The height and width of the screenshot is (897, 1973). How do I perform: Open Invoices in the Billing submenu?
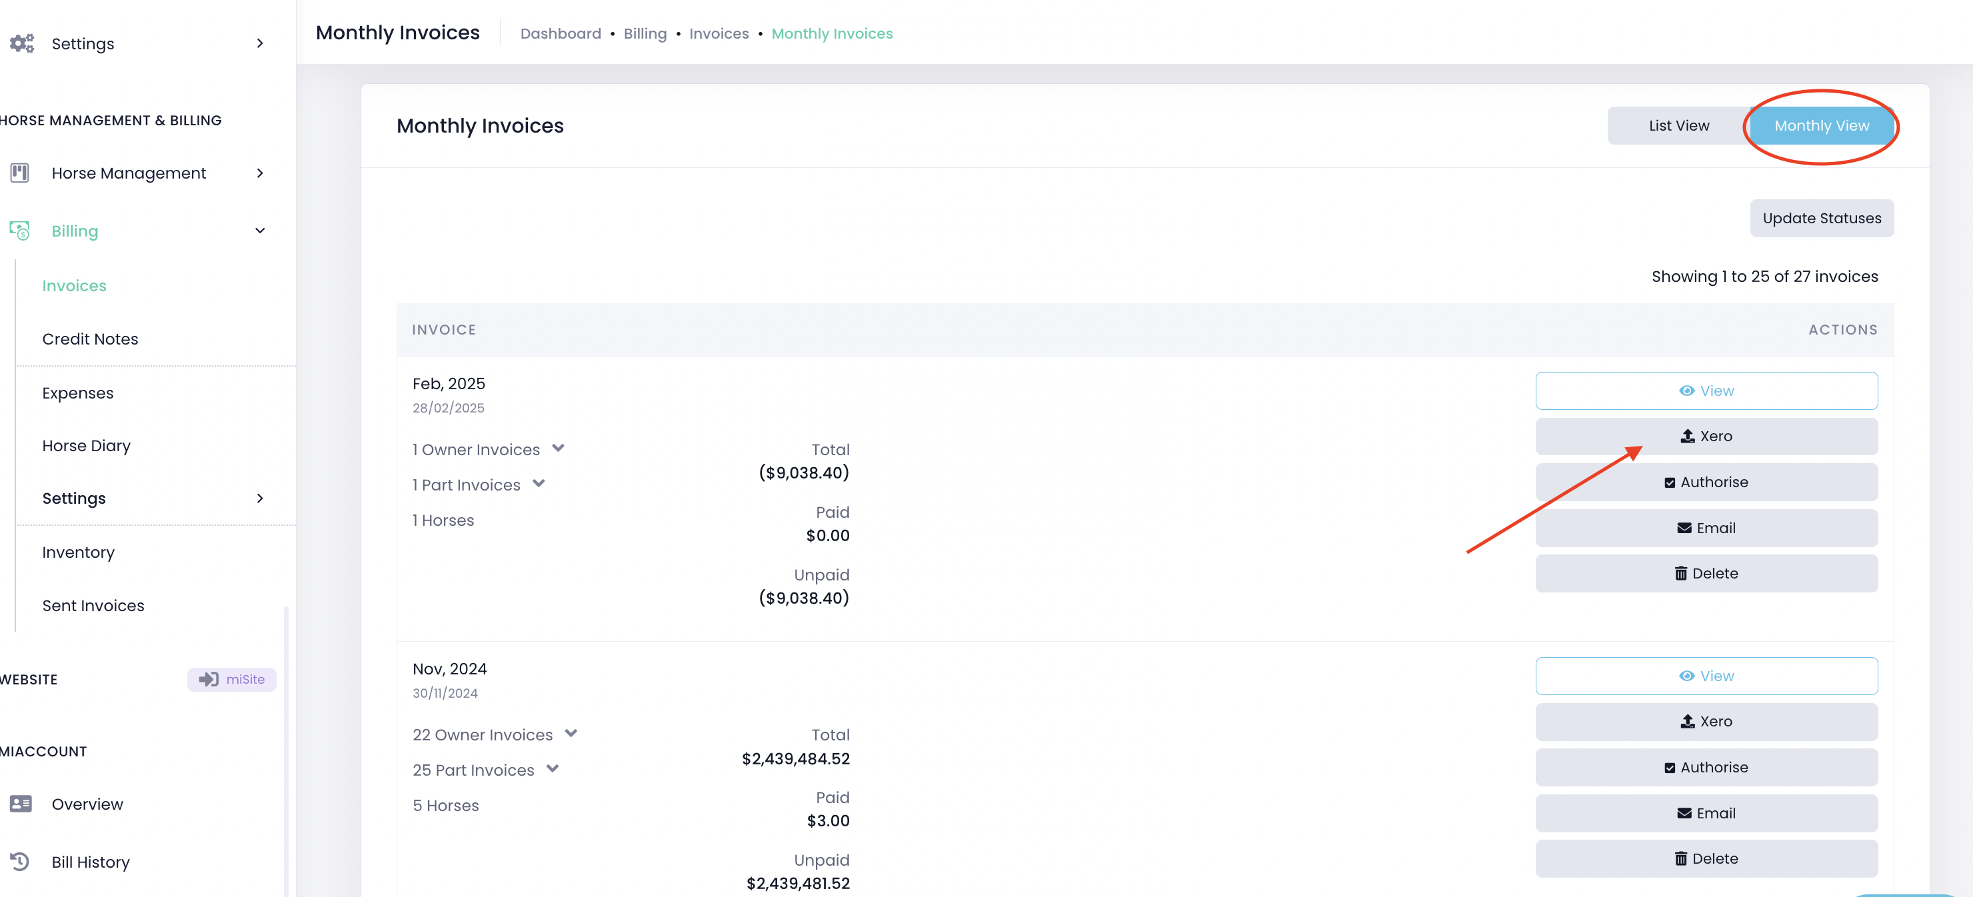74,286
